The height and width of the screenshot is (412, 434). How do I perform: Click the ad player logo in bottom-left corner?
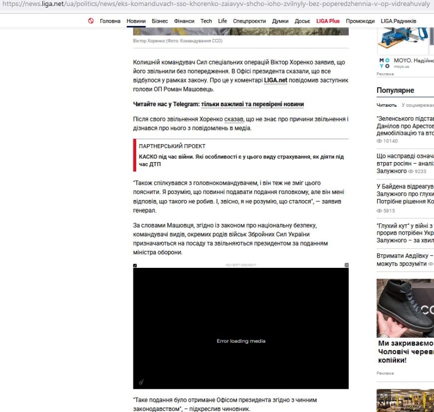coord(141,382)
